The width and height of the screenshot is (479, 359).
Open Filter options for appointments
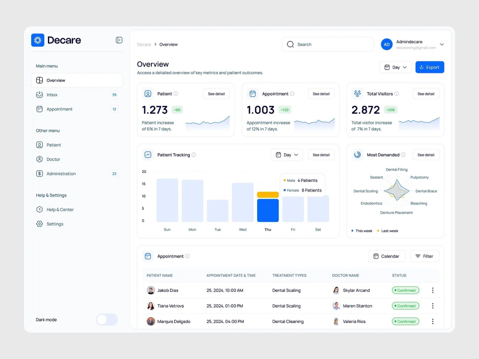tap(424, 256)
